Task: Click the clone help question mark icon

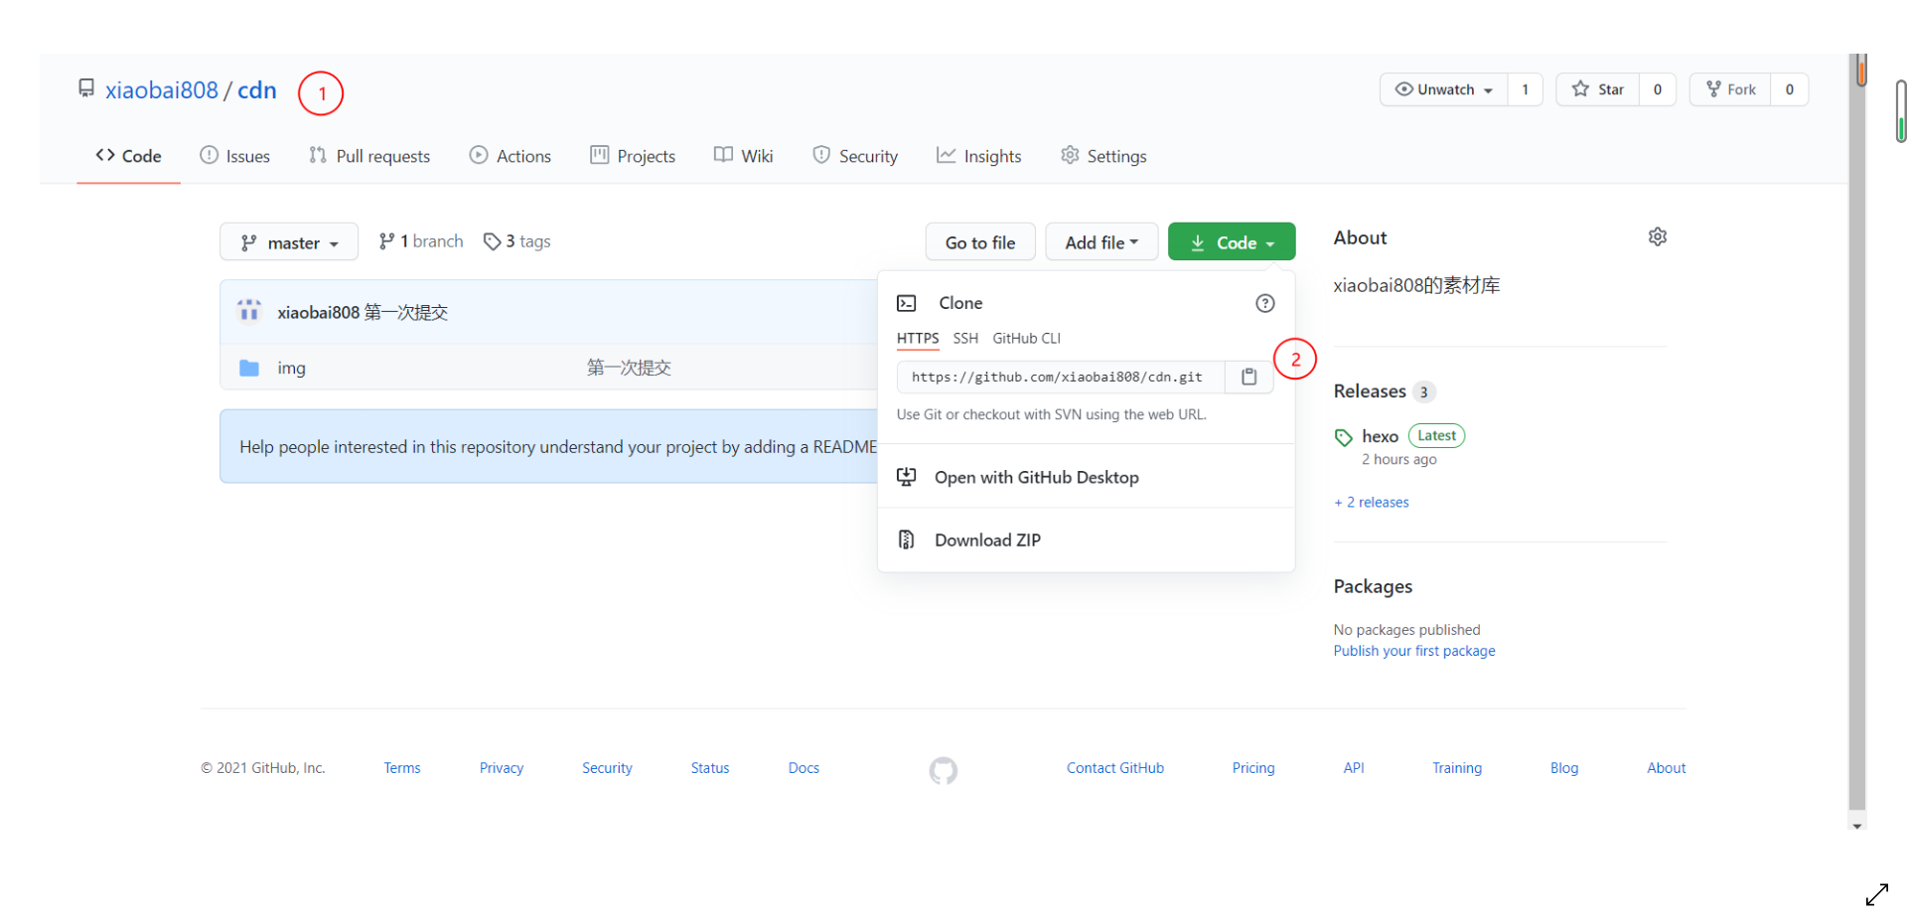Action: pyautogui.click(x=1263, y=303)
